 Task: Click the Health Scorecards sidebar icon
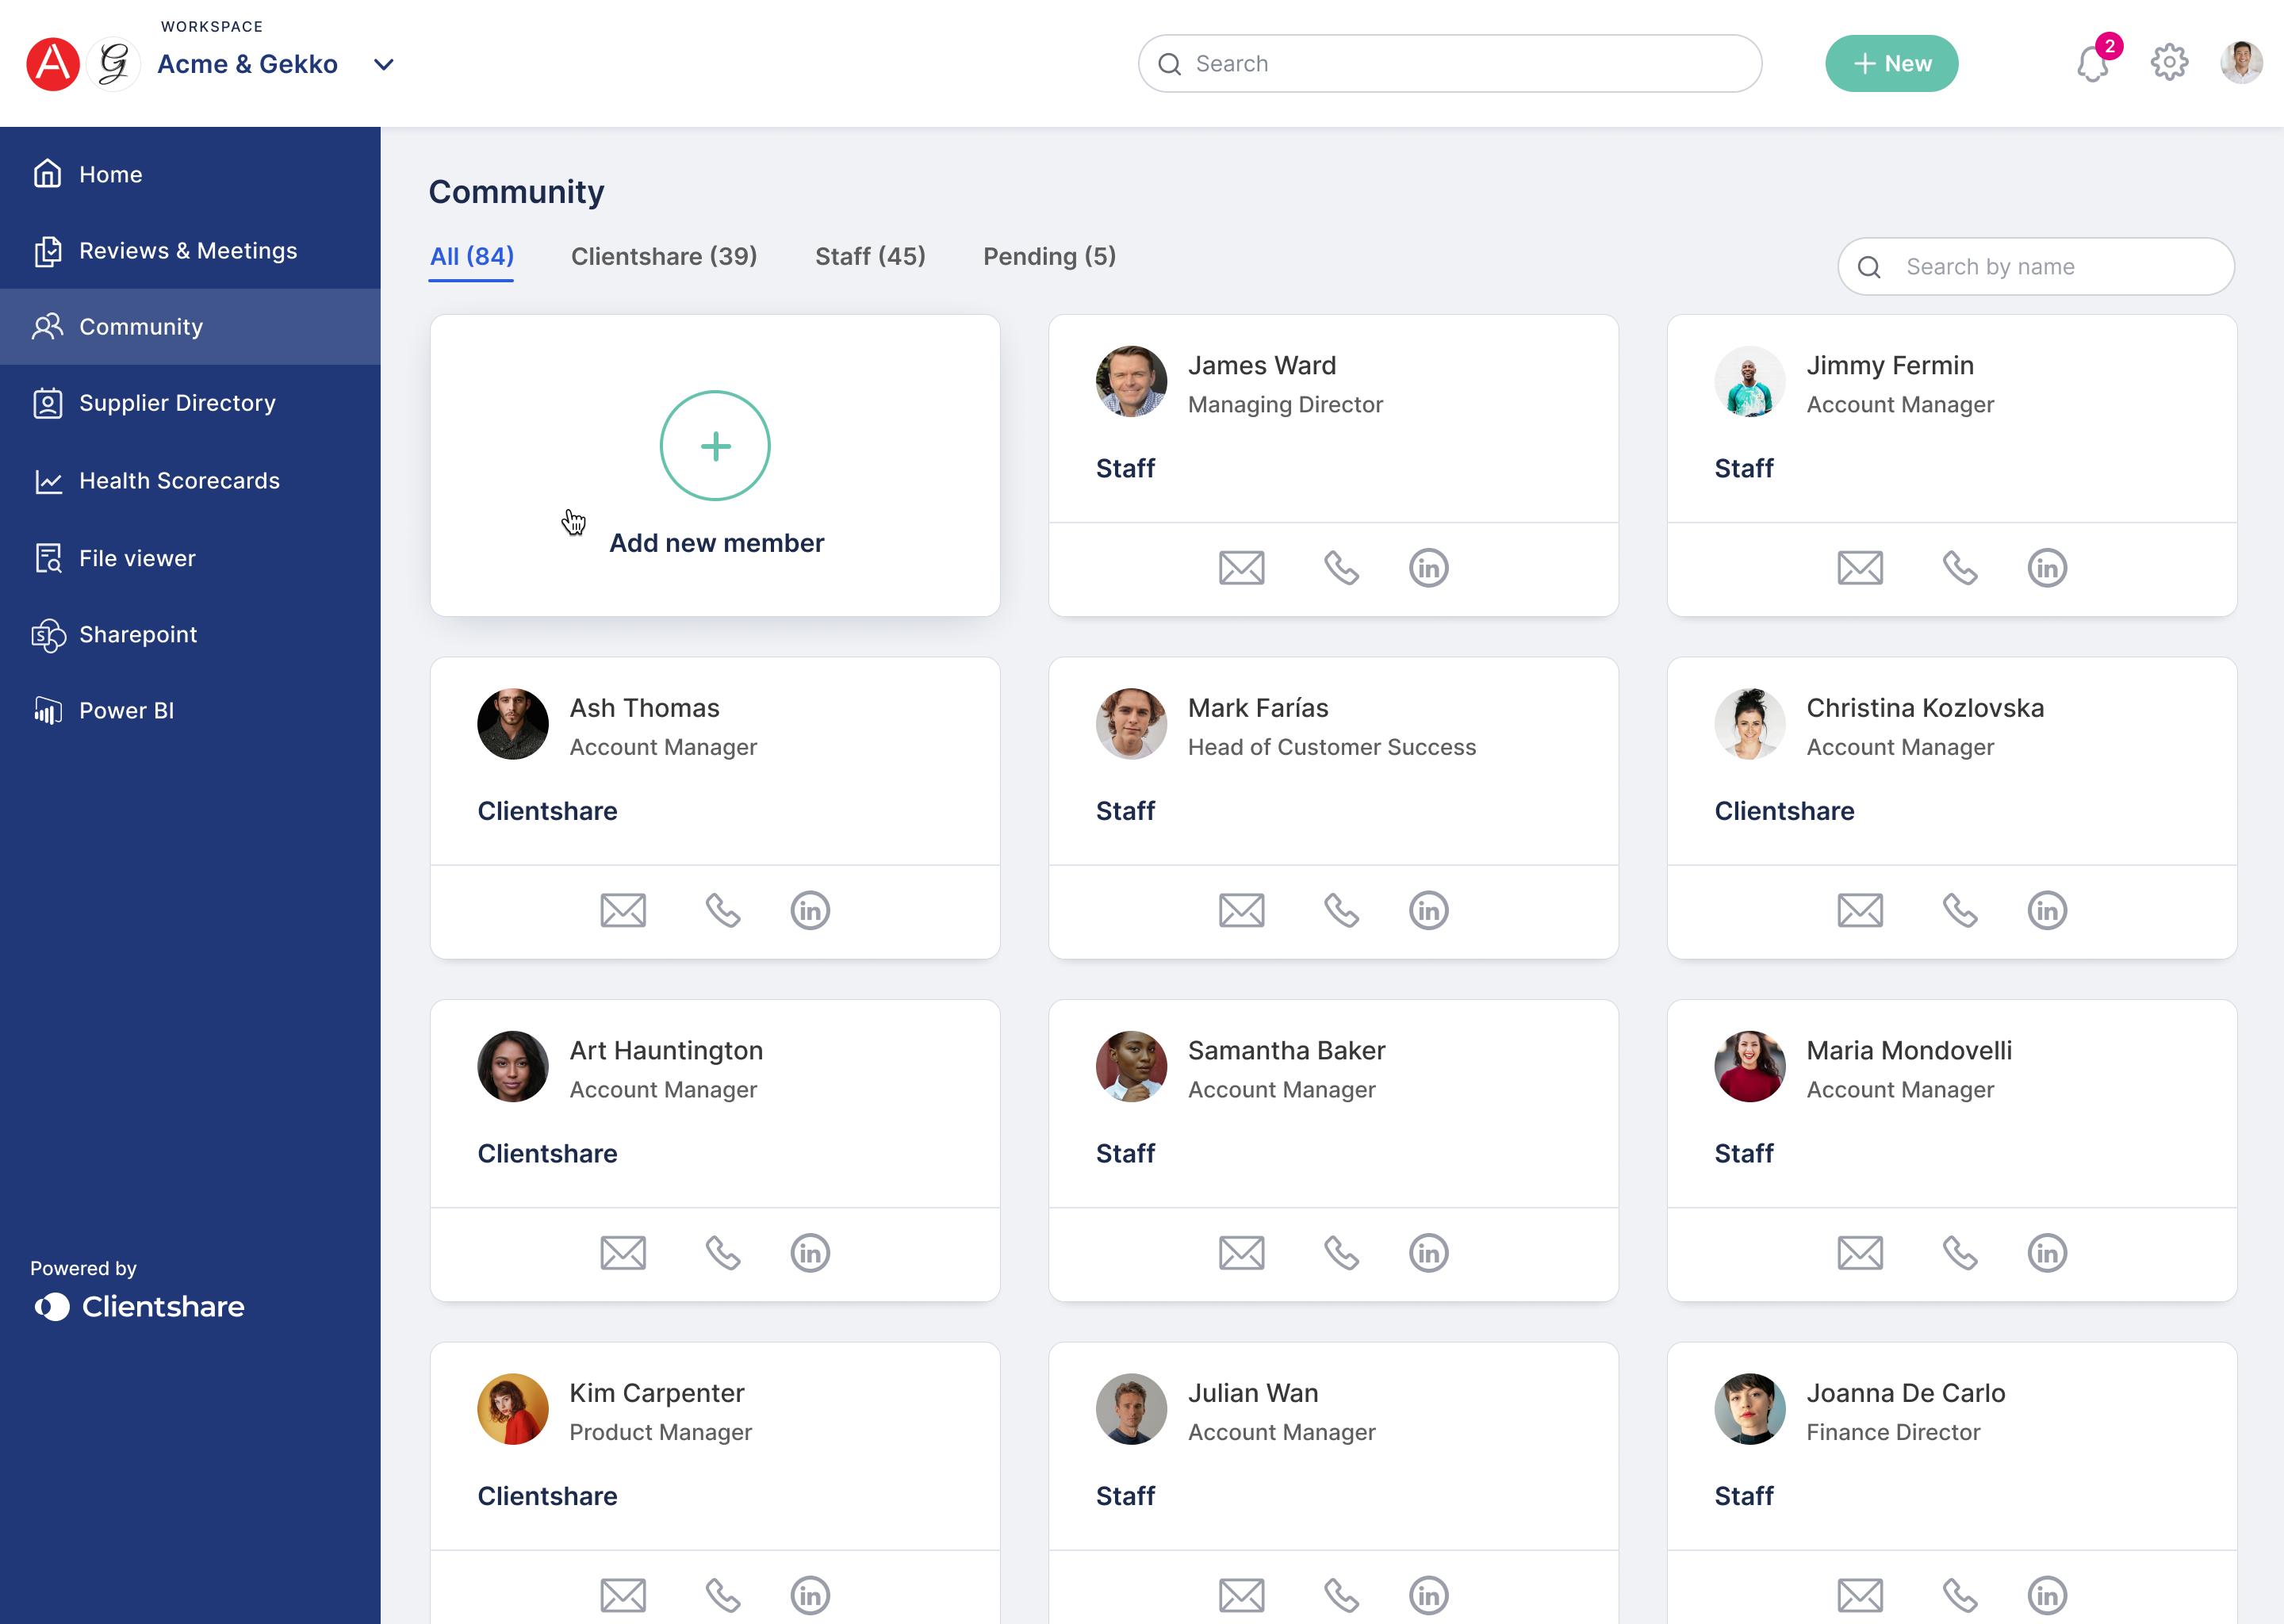tap(48, 480)
